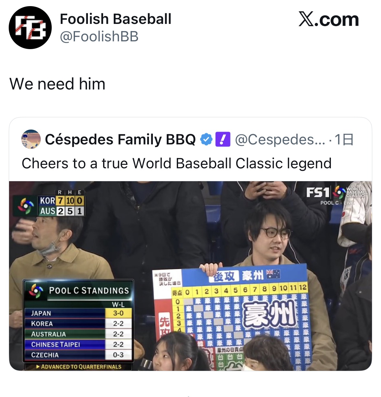Open the Céspedes Family BBQ account name

coord(120,140)
